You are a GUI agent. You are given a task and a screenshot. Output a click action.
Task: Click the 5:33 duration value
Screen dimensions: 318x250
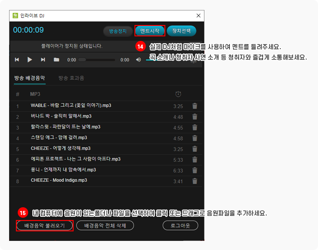178,160
